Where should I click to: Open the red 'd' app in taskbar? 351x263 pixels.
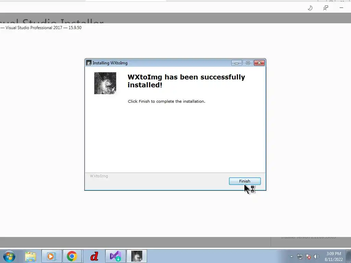tap(94, 256)
